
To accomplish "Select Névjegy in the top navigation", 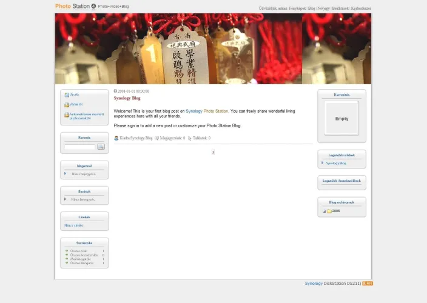I will (322, 8).
